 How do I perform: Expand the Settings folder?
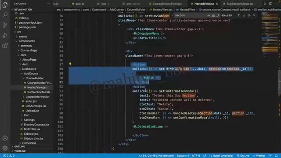(29, 120)
